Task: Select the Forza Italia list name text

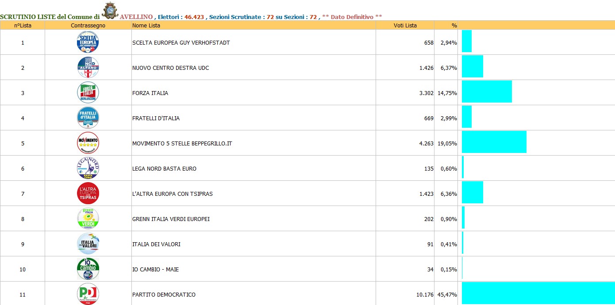Action: [x=150, y=93]
